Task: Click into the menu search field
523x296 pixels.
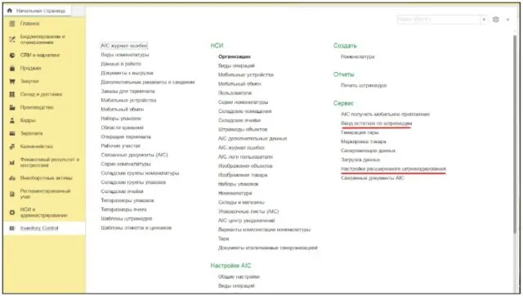Action: pyautogui.click(x=439, y=20)
